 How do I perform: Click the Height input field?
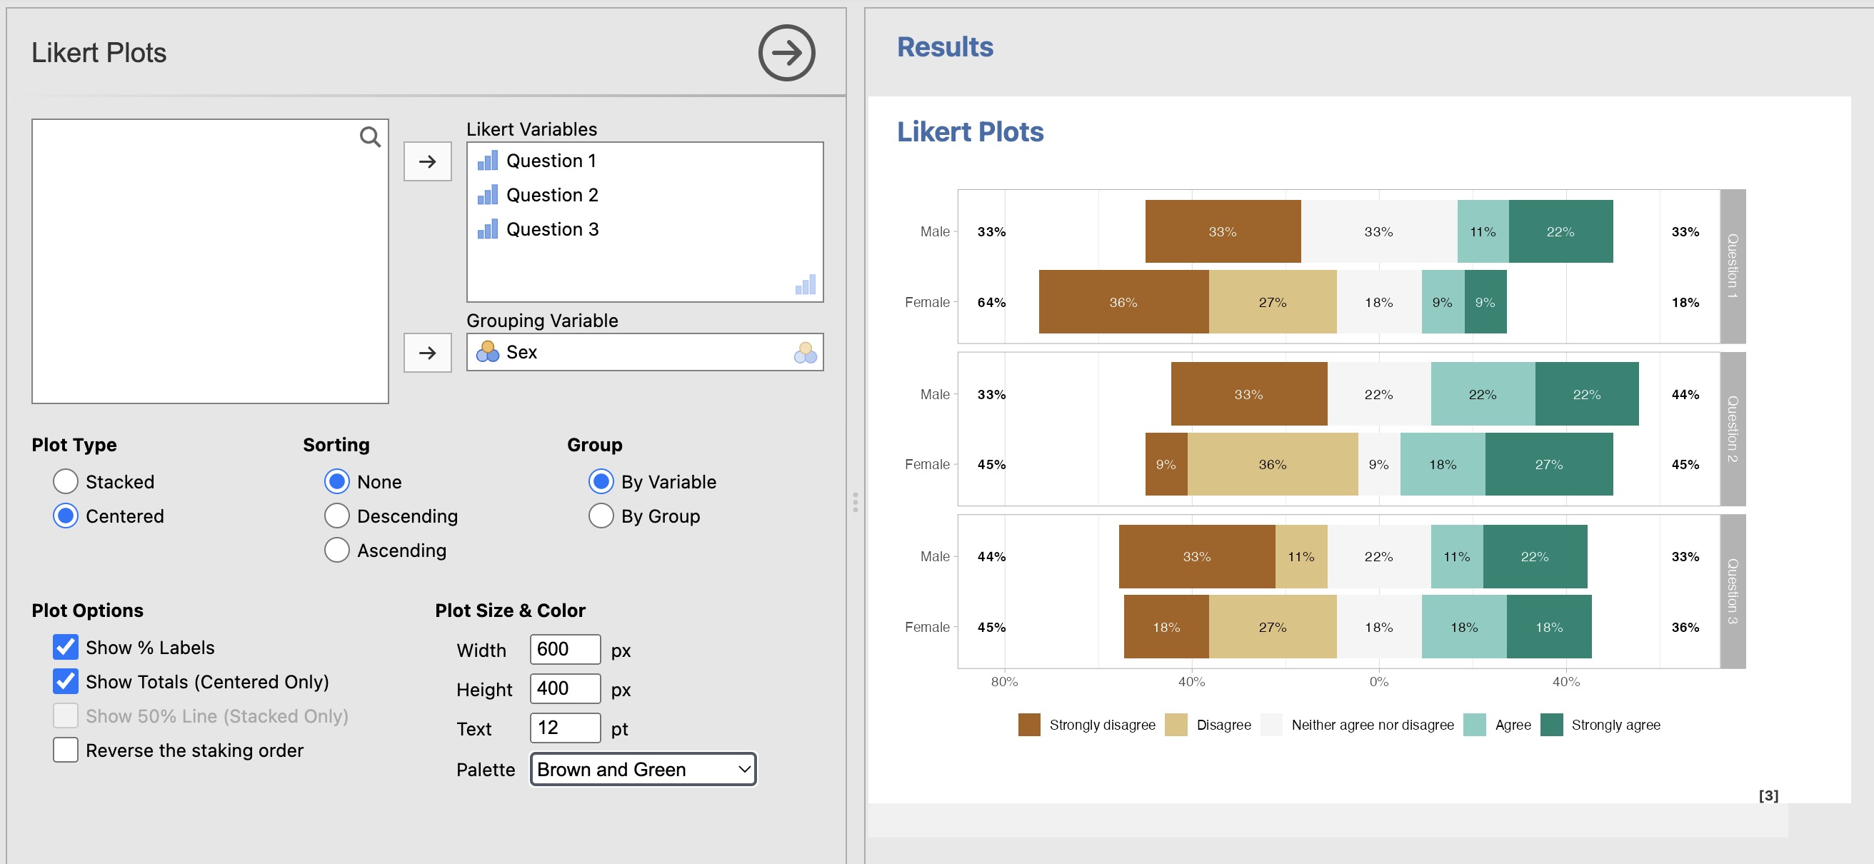pyautogui.click(x=564, y=688)
